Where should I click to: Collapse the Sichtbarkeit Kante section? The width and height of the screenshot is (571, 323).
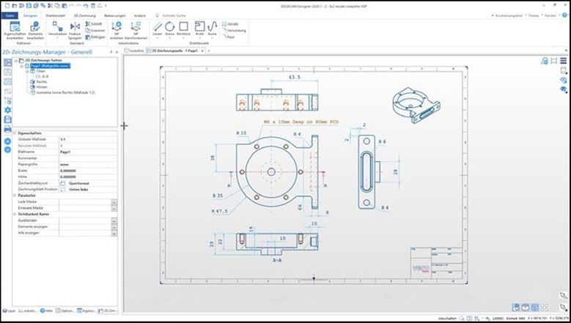15,215
